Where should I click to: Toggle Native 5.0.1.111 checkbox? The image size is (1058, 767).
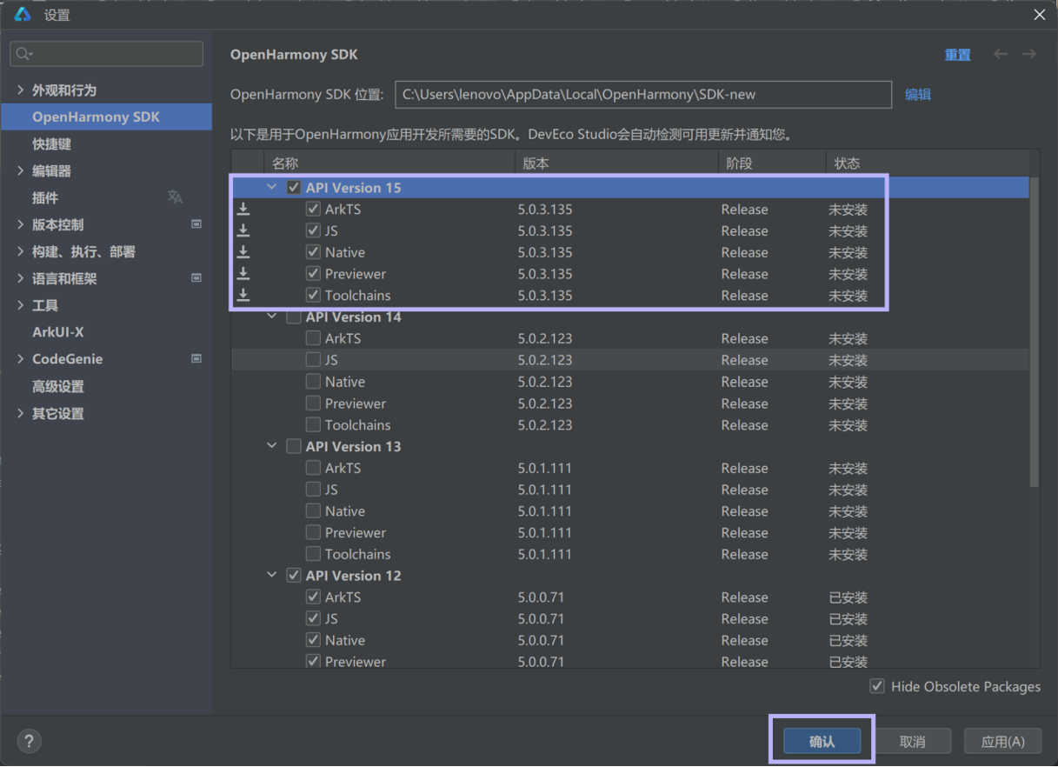click(313, 511)
